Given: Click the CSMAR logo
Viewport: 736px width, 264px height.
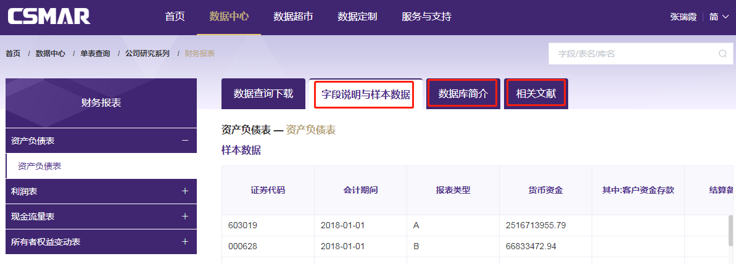Looking at the screenshot, I should [49, 17].
